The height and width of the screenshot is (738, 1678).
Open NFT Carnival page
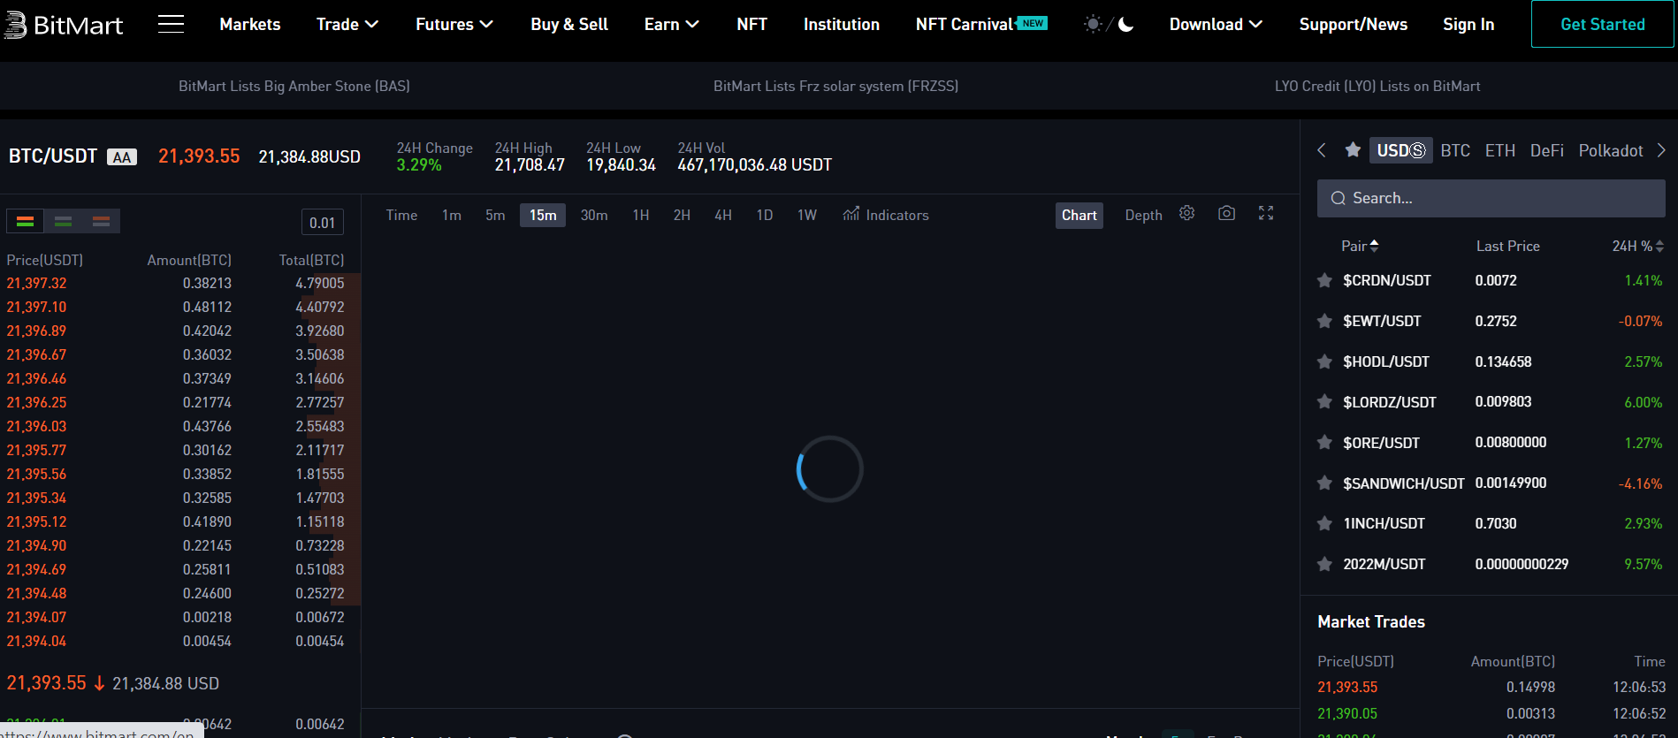click(981, 25)
